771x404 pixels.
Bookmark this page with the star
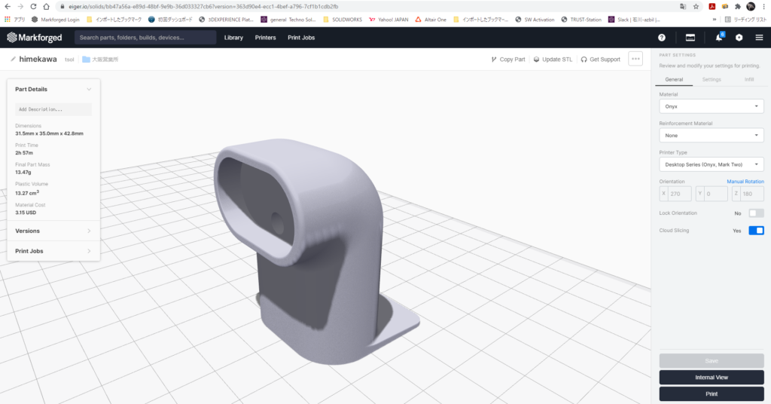coord(696,6)
